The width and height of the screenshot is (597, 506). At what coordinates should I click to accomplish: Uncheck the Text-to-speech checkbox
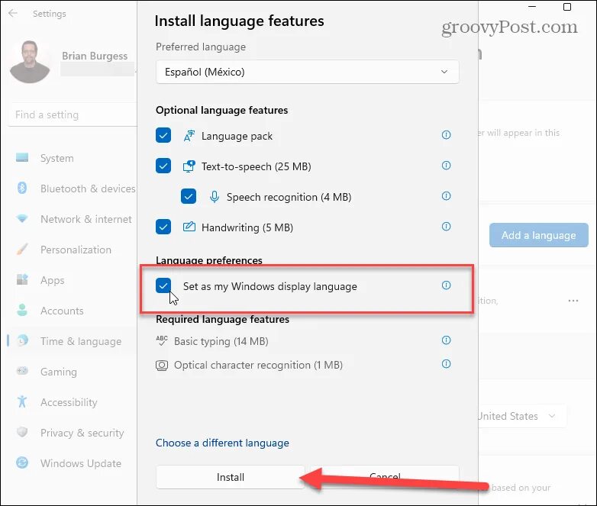coord(163,166)
